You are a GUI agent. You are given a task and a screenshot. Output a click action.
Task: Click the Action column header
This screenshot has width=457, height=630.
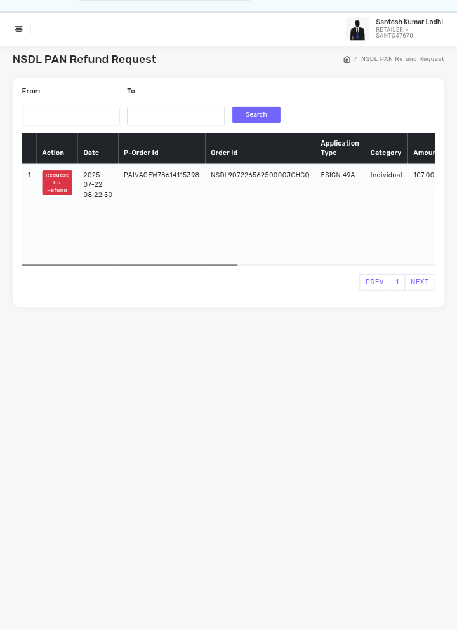coord(53,153)
